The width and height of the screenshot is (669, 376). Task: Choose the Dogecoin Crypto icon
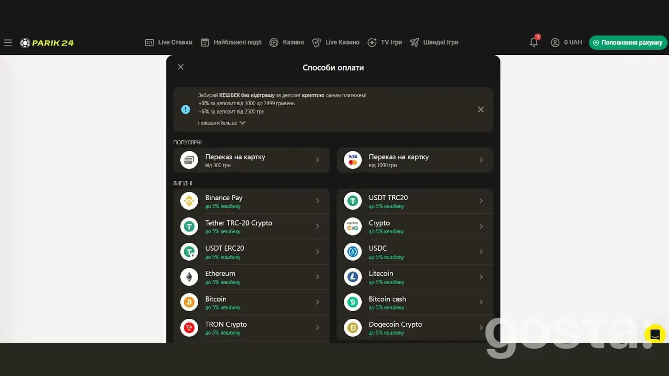(352, 328)
